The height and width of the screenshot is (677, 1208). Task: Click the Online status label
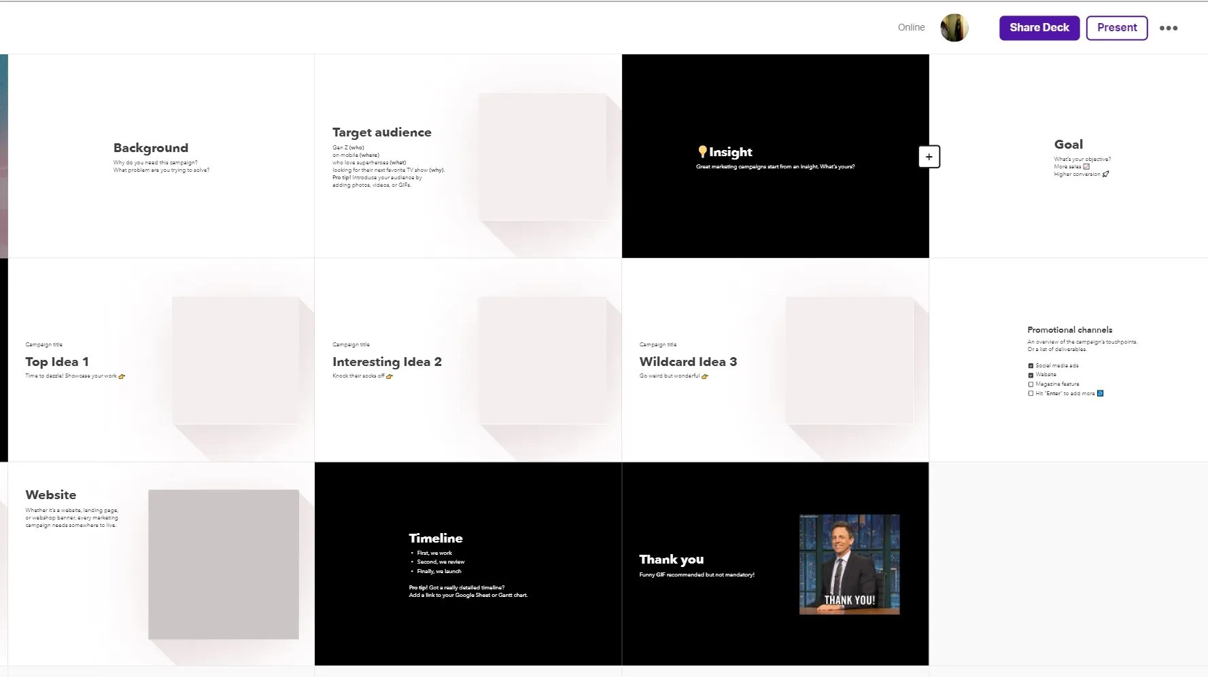point(911,27)
